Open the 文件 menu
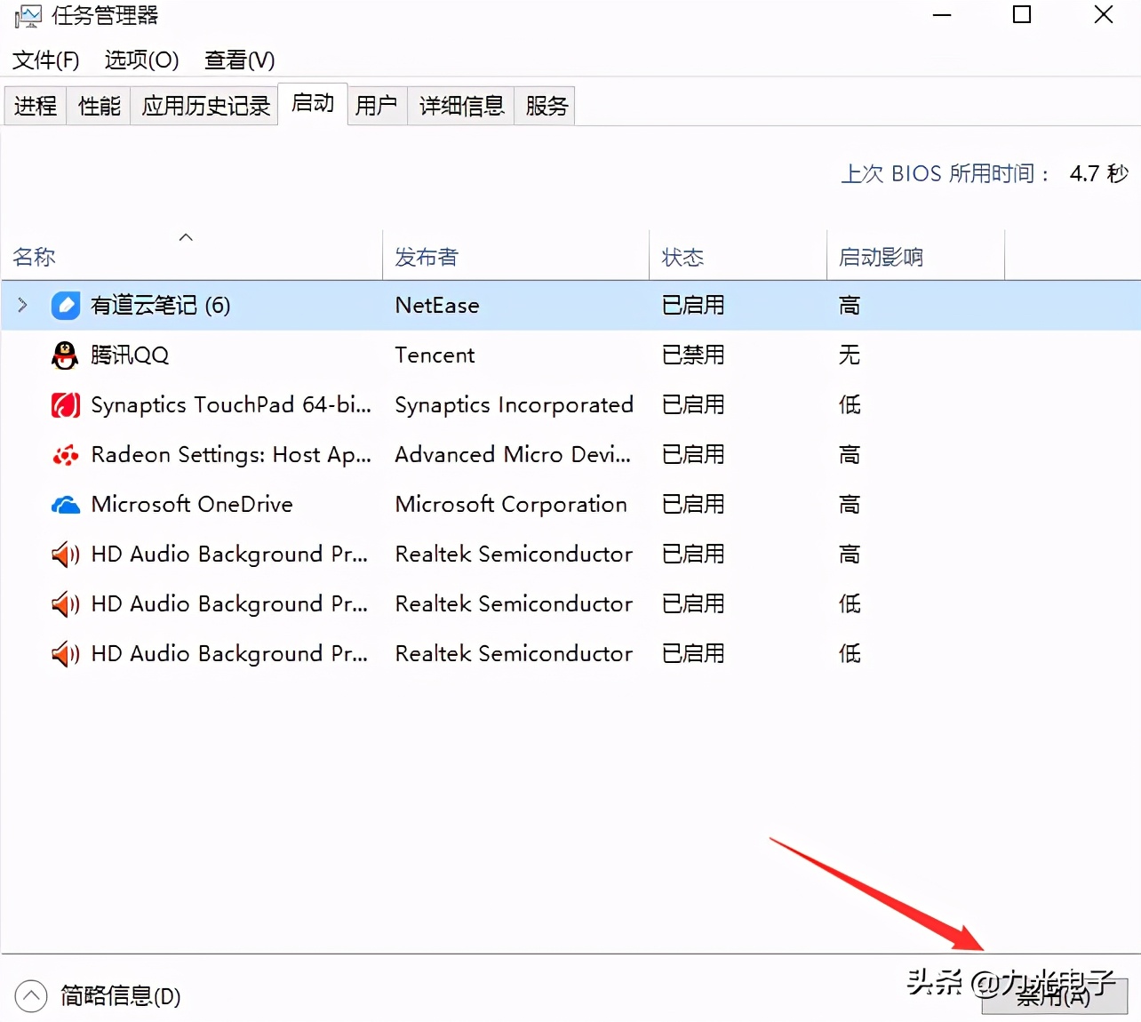 [x=44, y=60]
